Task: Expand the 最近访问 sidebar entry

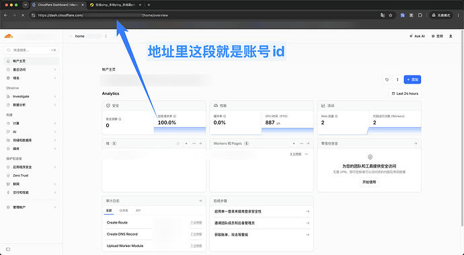Action: tap(32, 69)
